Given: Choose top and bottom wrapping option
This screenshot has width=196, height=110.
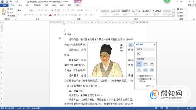Looking at the screenshot, I should [139, 70].
